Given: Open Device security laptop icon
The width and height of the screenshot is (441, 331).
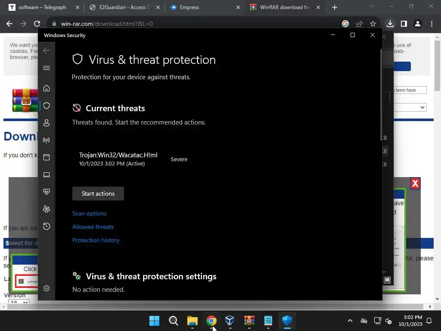Looking at the screenshot, I should 47,175.
